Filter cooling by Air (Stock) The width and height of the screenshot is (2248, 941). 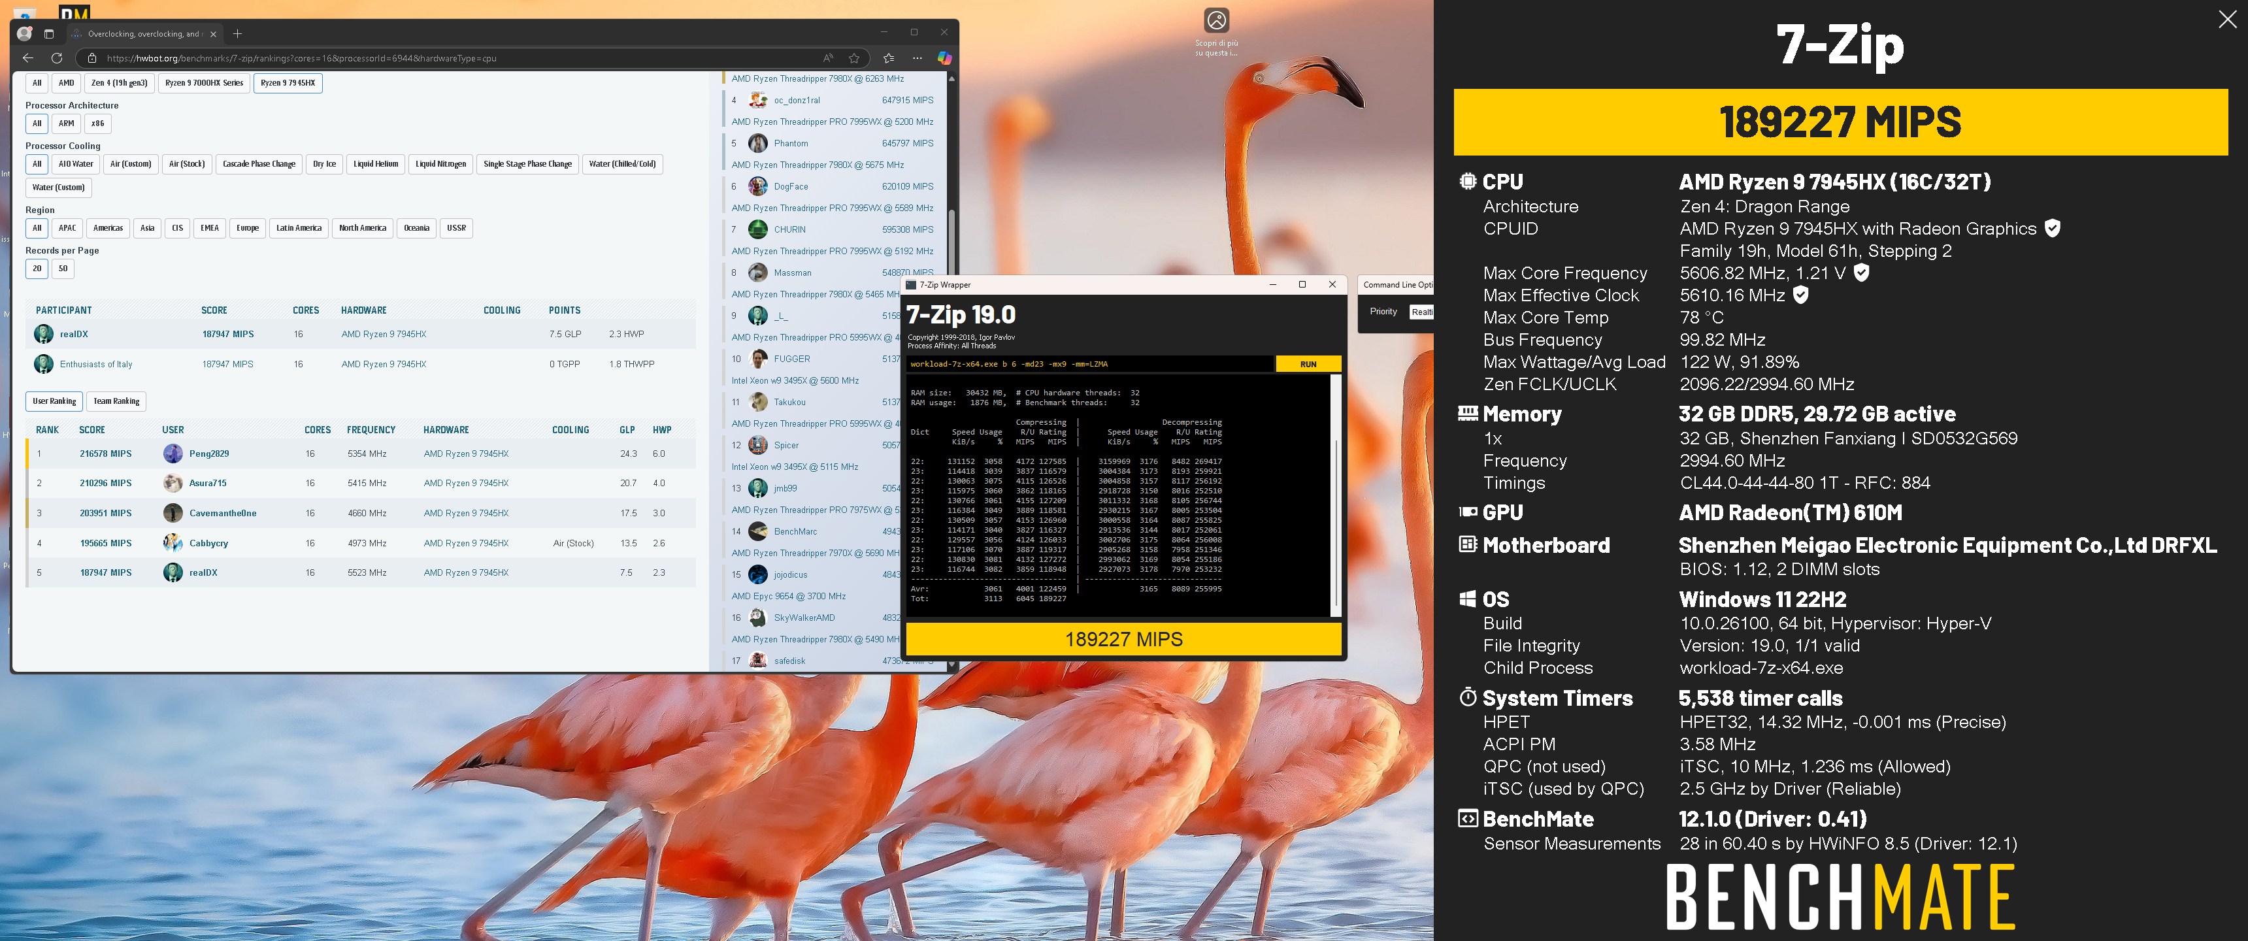[187, 164]
